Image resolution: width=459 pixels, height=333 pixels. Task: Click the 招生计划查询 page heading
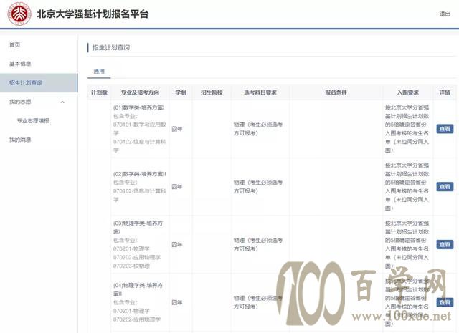coord(111,47)
